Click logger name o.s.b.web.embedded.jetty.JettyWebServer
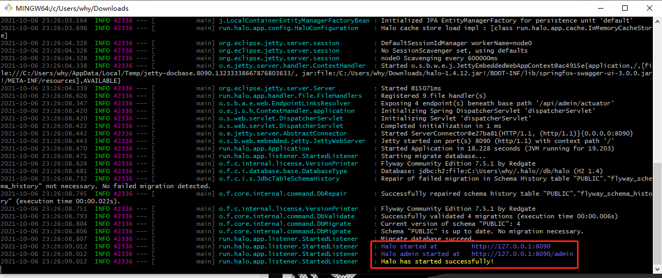The image size is (662, 278). [292, 141]
